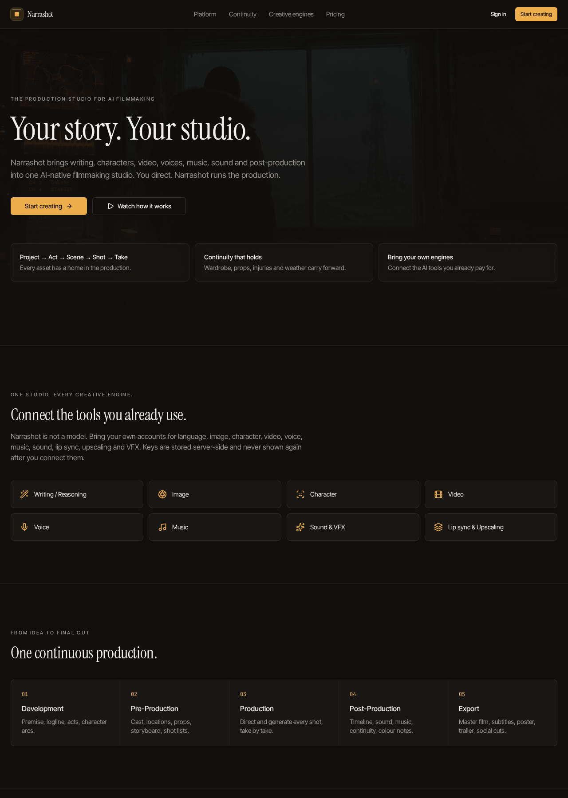Screen dimensions: 568x798
Task: Click the header Start creating button
Action: pos(536,14)
